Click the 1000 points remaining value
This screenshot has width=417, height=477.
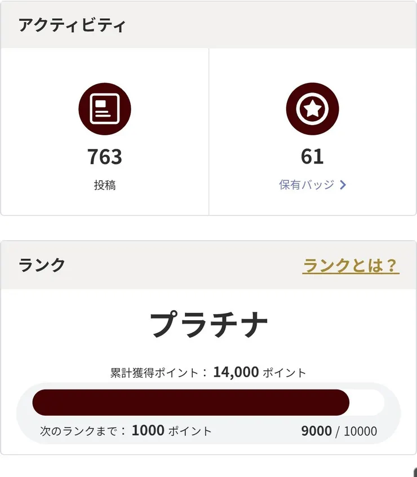coord(148,431)
